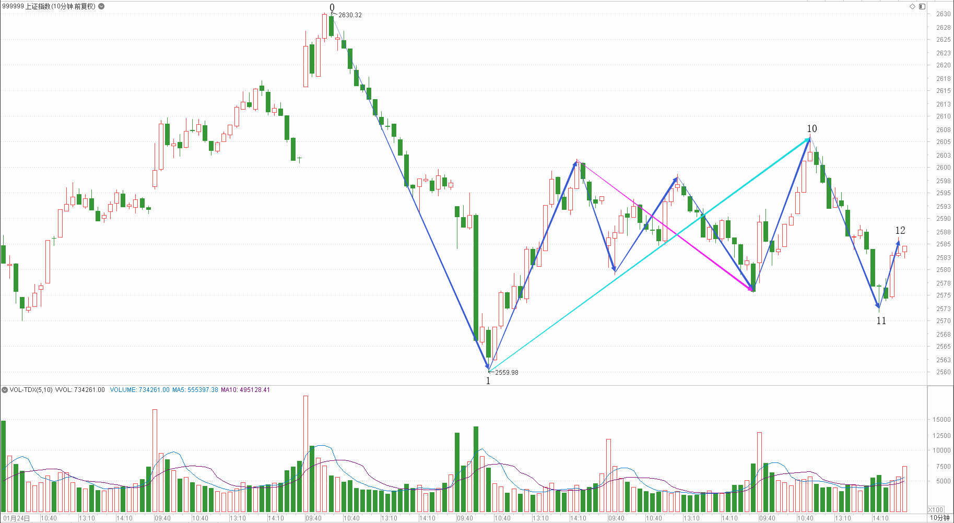Image resolution: width=954 pixels, height=523 pixels.
Task: Click the 12500 tick on the volume axis
Action: (x=941, y=435)
